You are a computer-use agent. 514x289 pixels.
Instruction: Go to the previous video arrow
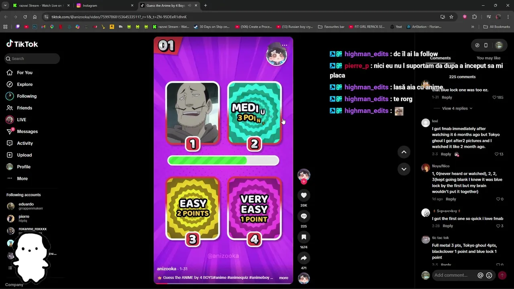coord(404,152)
